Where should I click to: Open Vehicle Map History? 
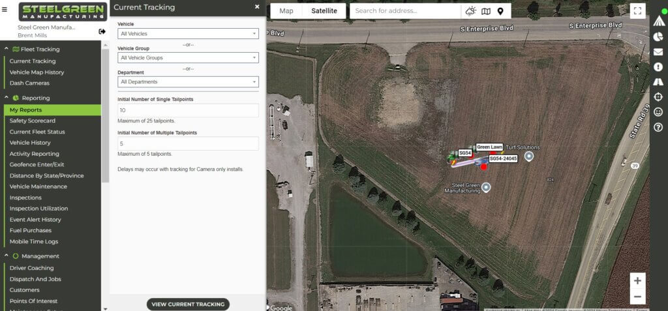point(37,72)
